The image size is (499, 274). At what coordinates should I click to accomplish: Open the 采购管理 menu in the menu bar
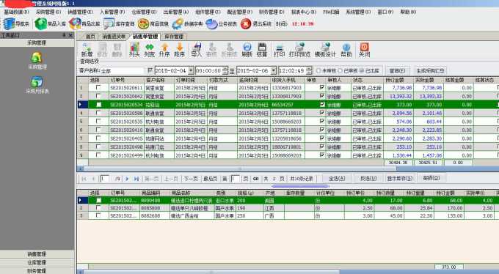[x=48, y=12]
